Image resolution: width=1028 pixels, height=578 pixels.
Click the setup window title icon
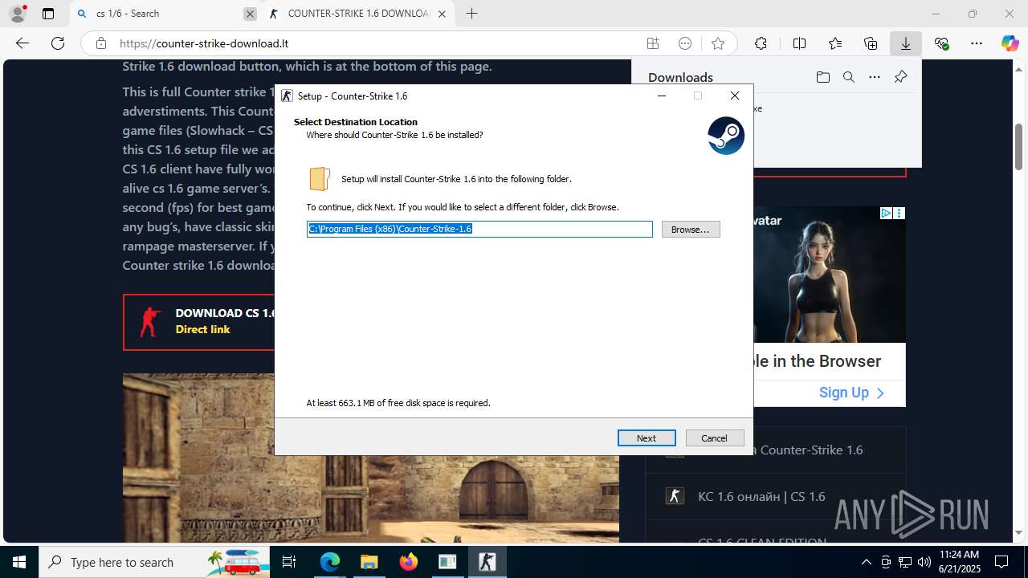coord(287,96)
